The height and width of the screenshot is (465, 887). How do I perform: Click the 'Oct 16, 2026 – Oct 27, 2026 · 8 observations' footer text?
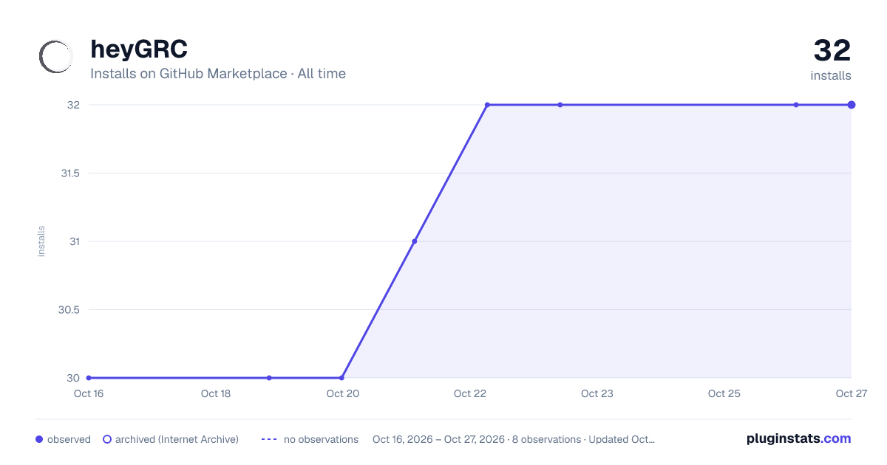477,439
